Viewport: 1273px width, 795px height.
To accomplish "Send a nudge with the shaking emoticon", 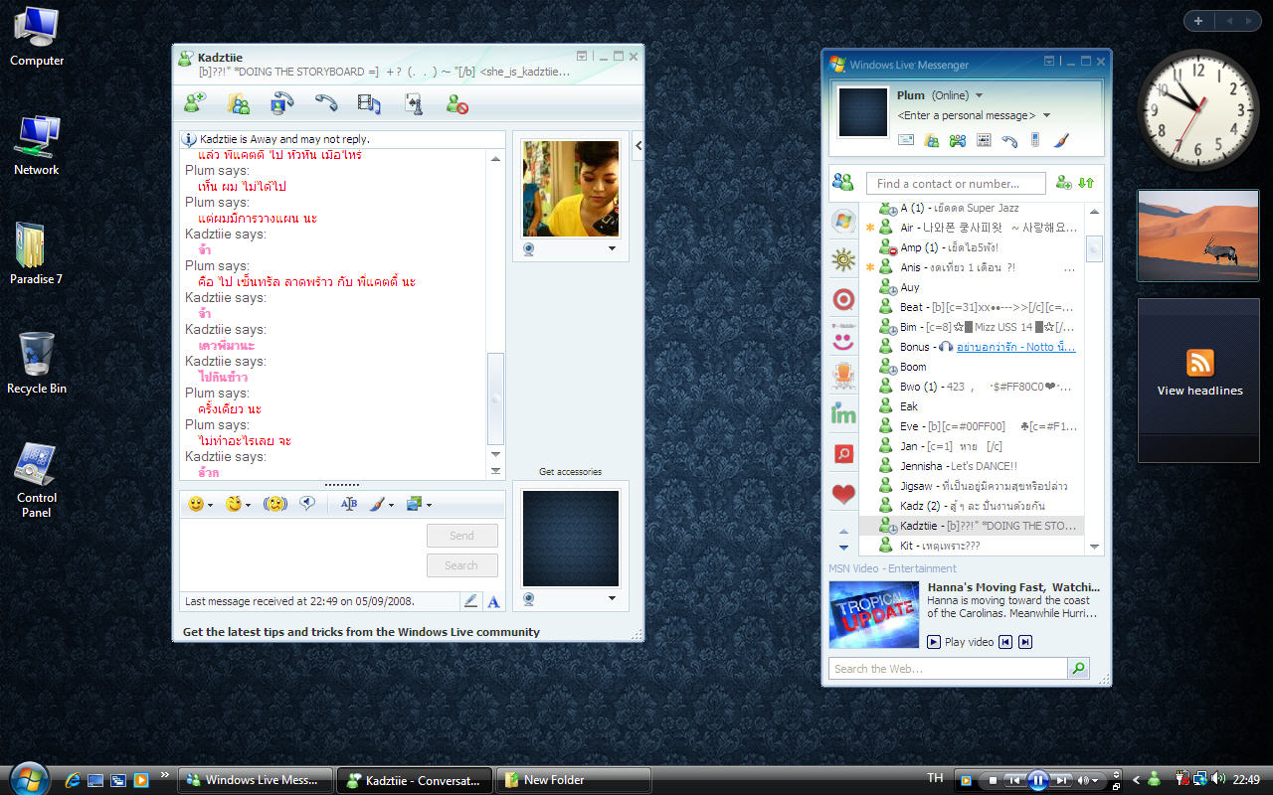I will pos(275,504).
